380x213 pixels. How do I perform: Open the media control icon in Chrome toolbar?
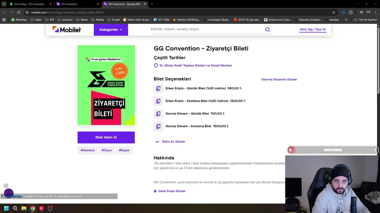(361, 12)
